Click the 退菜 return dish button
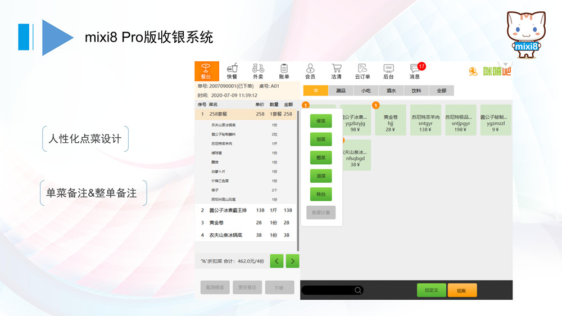The image size is (562, 316). 321,176
